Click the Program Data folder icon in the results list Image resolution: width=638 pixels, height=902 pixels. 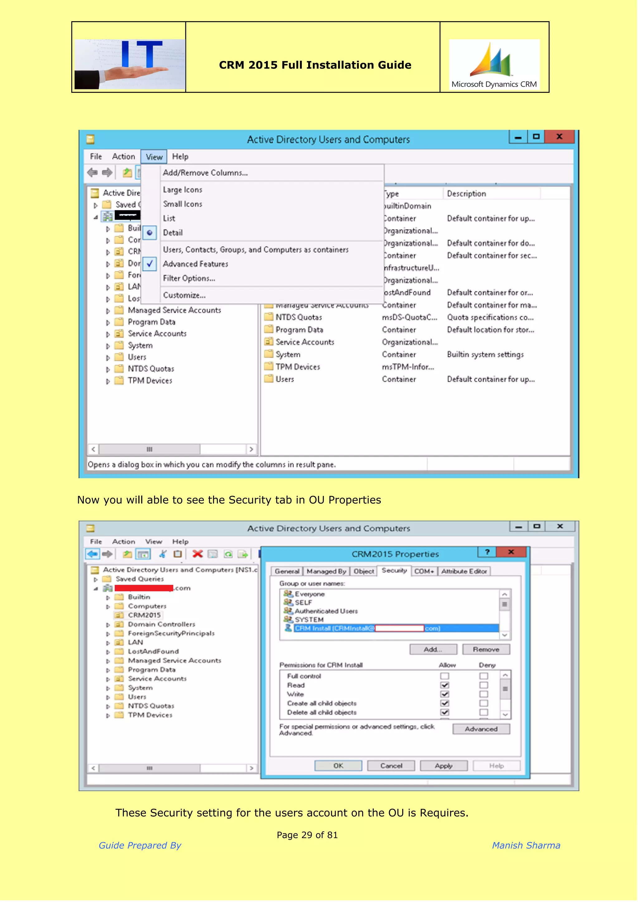(269, 330)
